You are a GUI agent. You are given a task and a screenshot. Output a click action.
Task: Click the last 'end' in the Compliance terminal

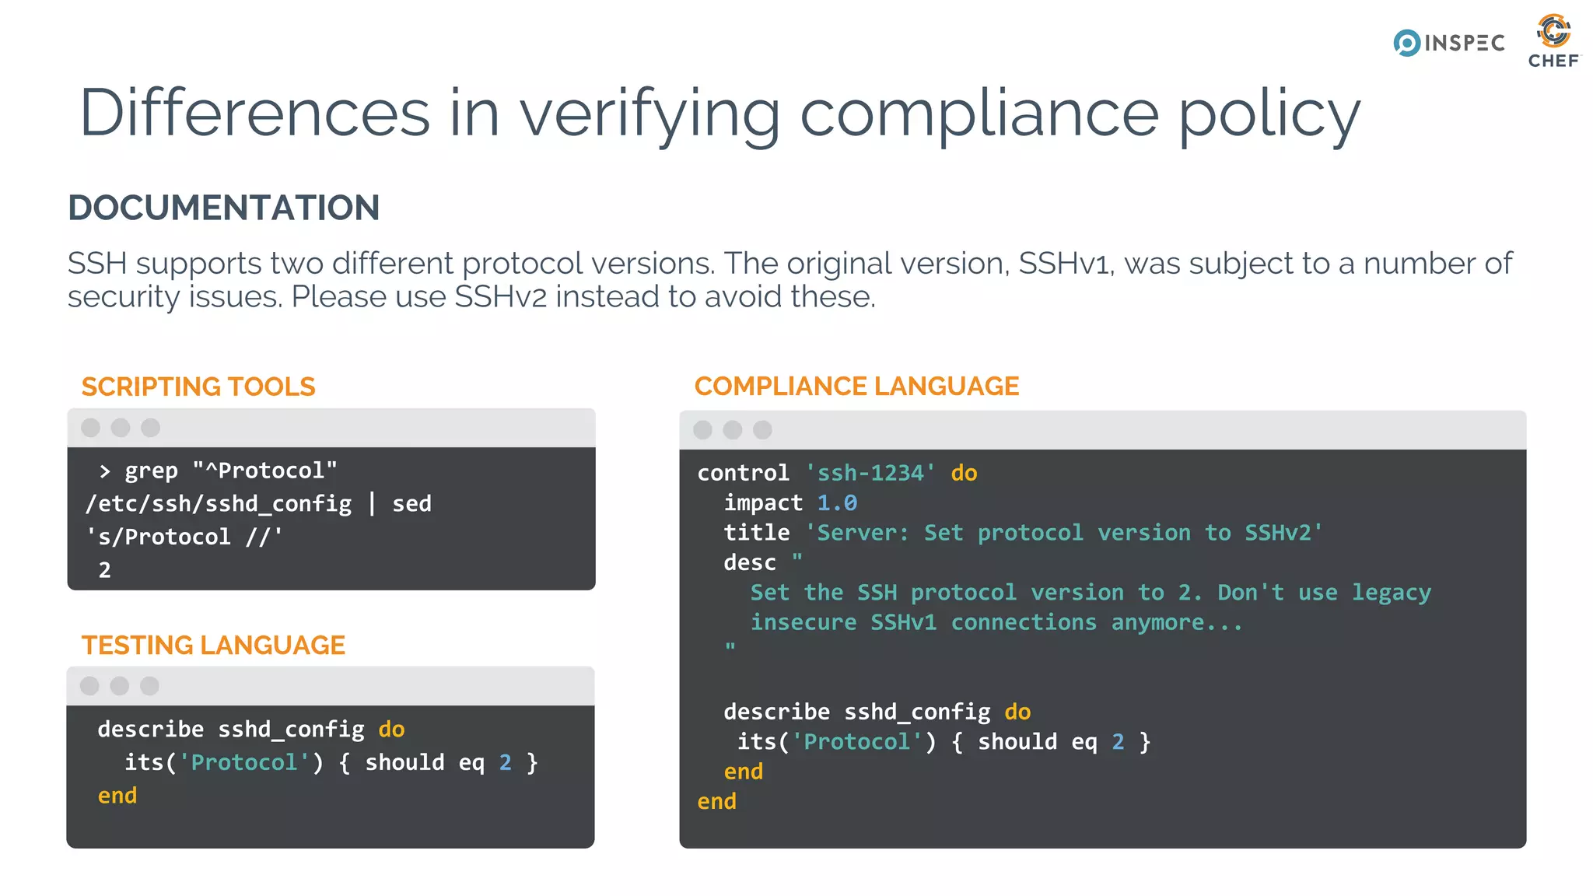click(x=716, y=801)
